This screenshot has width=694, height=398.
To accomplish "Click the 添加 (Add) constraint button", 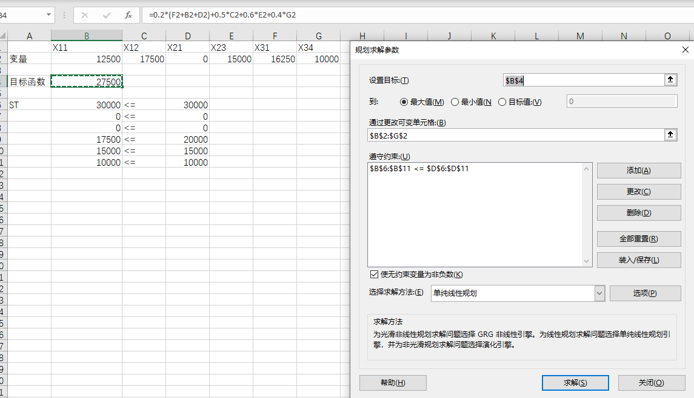I will (x=638, y=171).
